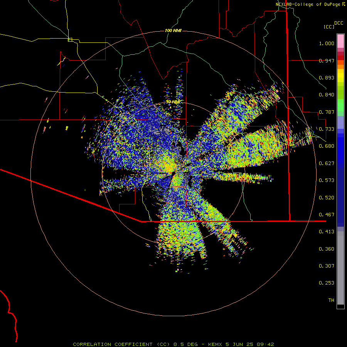The height and width of the screenshot is (347, 347).
Task: Click the 0.787 scale value
Action: point(327,112)
